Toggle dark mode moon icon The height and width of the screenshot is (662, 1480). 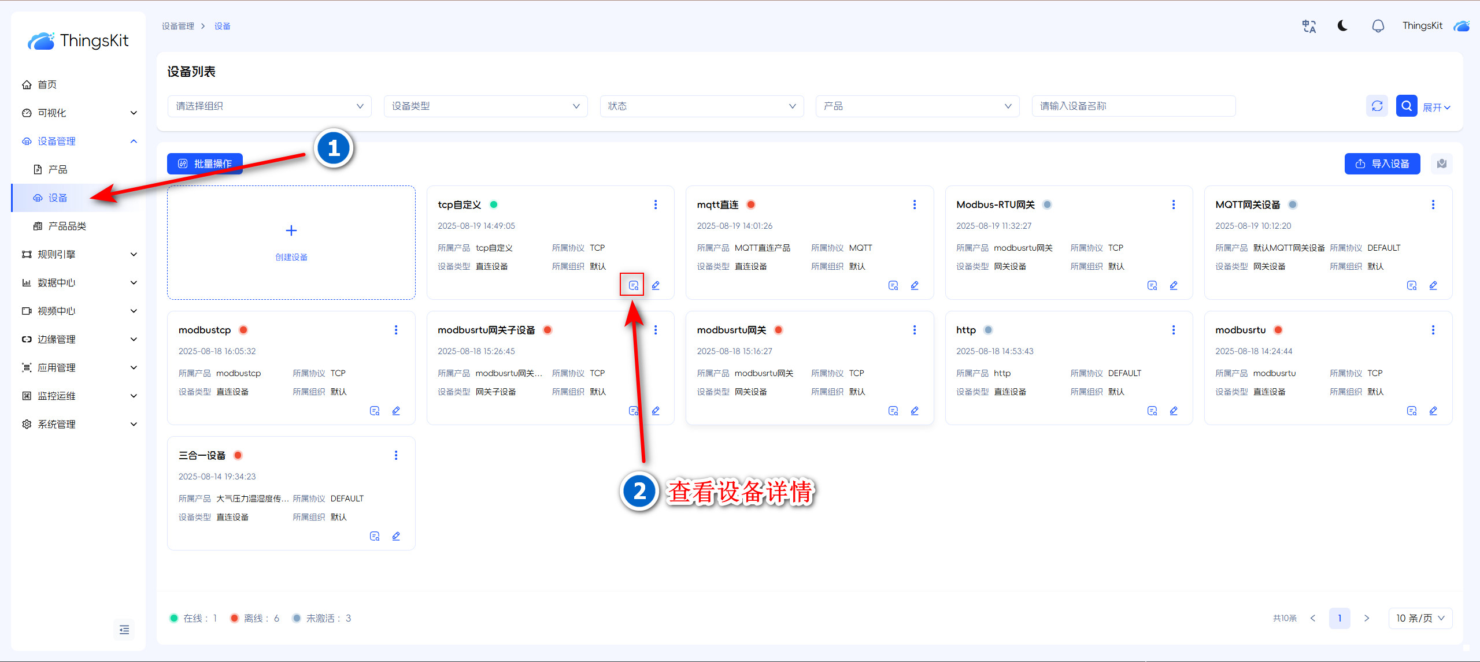(1342, 26)
